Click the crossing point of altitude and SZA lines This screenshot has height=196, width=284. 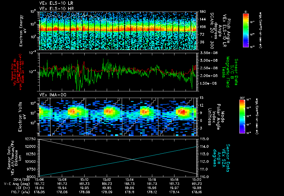click(133, 159)
